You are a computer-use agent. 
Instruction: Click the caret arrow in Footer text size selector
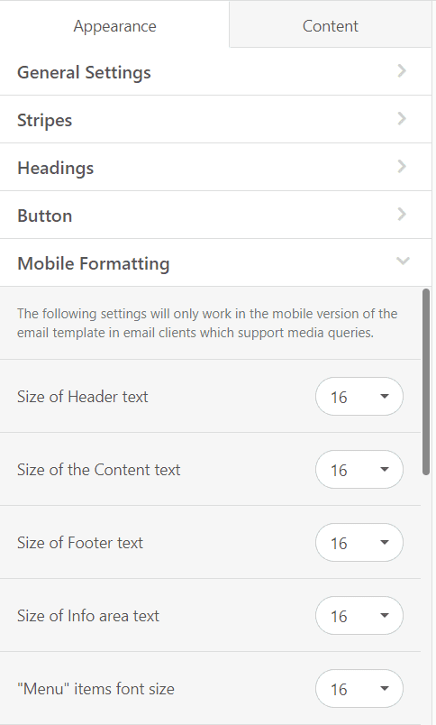(x=385, y=542)
